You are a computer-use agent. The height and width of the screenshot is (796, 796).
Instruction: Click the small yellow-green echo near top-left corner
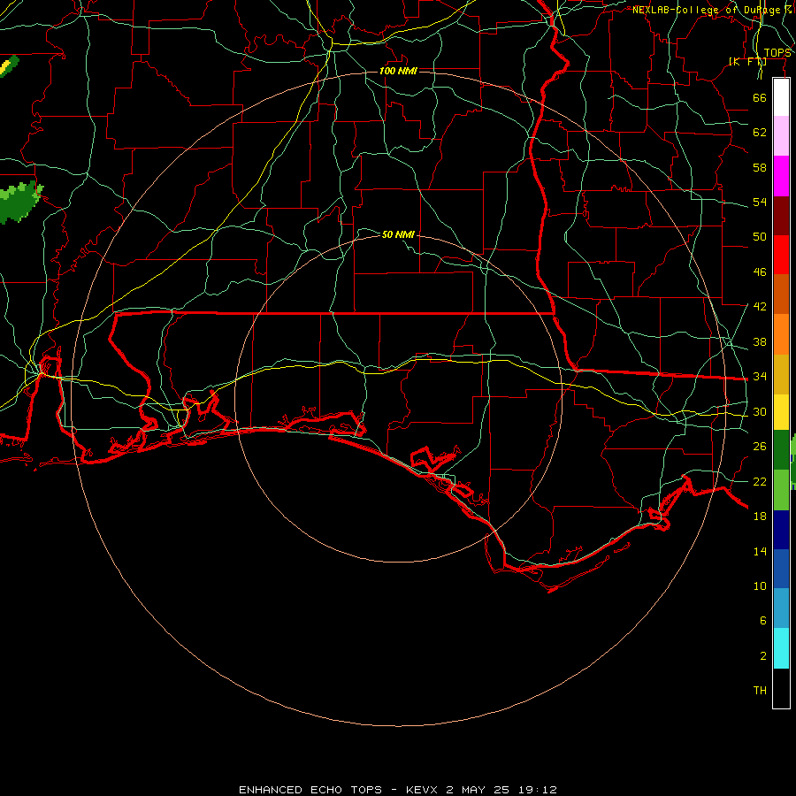[9, 66]
